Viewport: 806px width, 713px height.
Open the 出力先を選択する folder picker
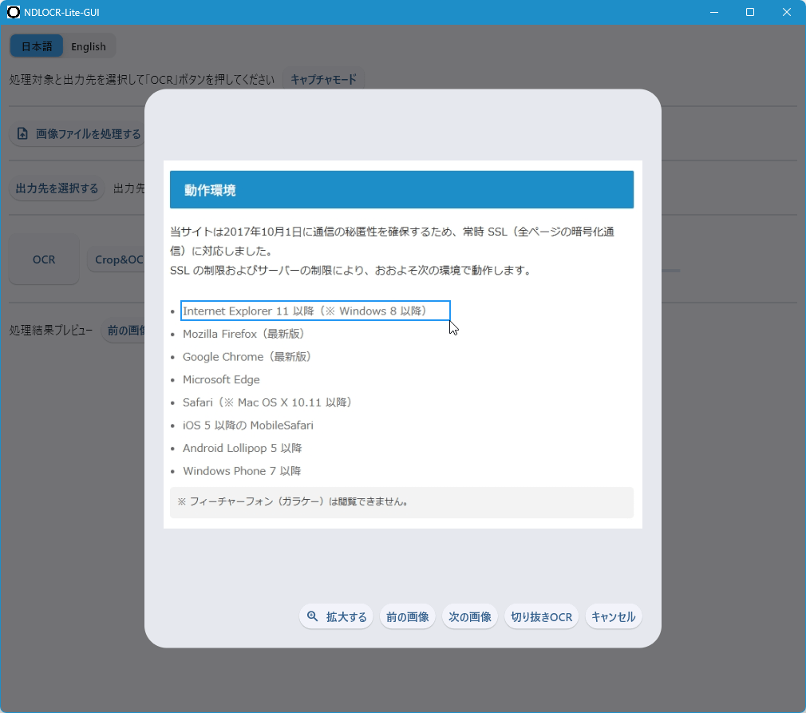click(57, 188)
